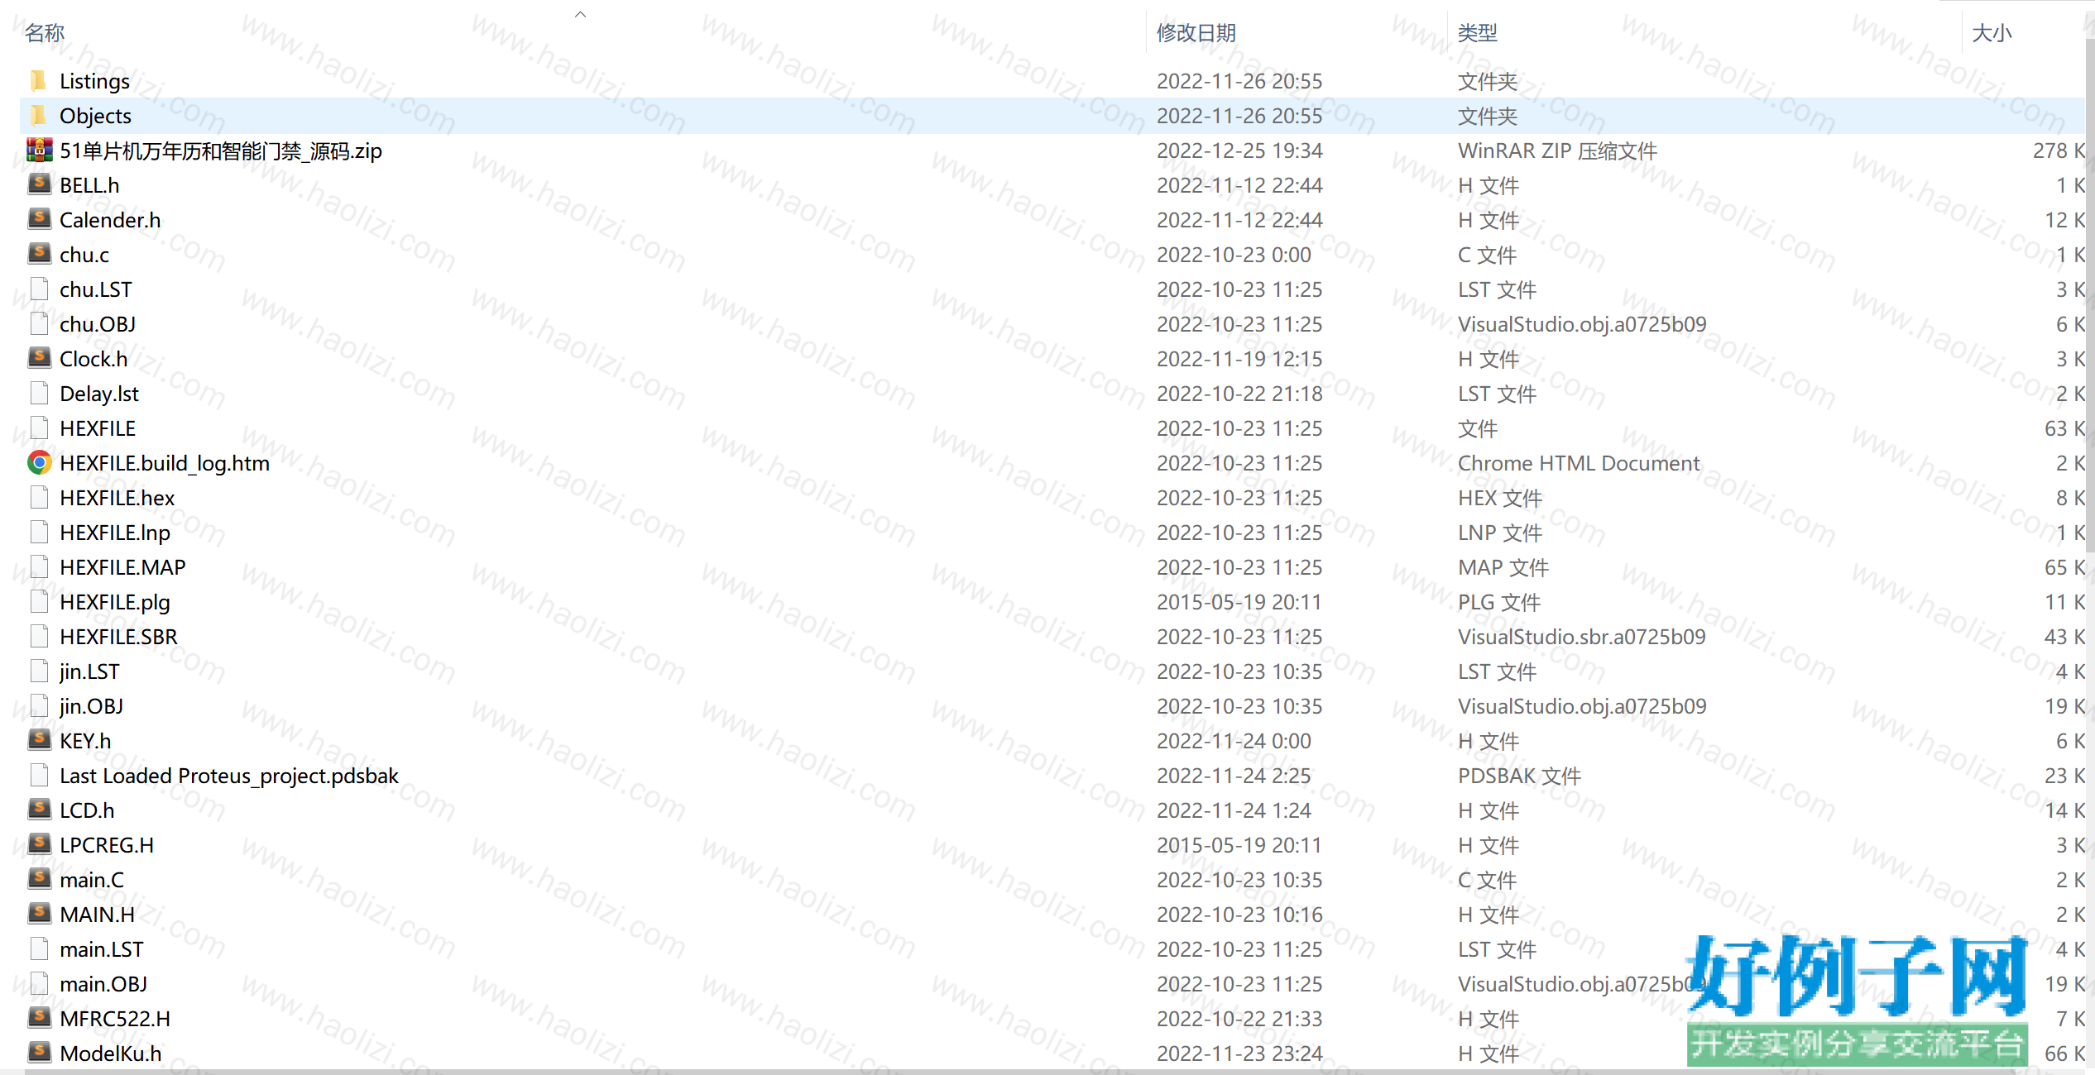Image resolution: width=2095 pixels, height=1075 pixels.
Task: Click the LPCREG.H file icon
Action: coord(39,844)
